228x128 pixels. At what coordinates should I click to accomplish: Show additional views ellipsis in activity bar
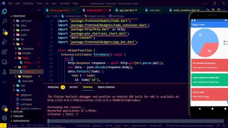click(x=4, y=82)
